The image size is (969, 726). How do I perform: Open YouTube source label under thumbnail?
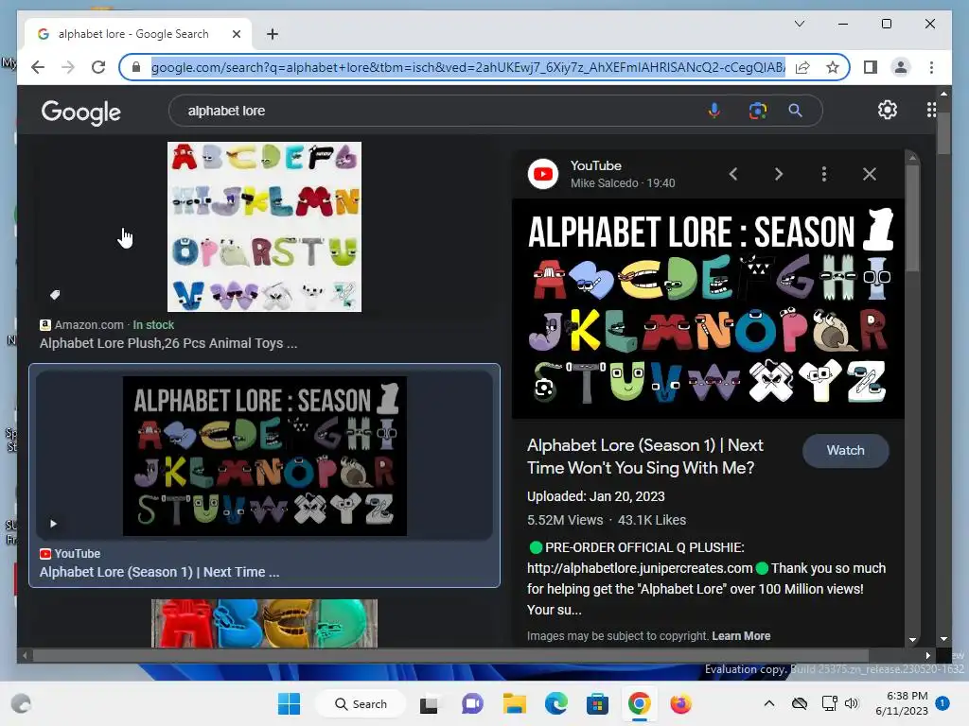pos(70,554)
